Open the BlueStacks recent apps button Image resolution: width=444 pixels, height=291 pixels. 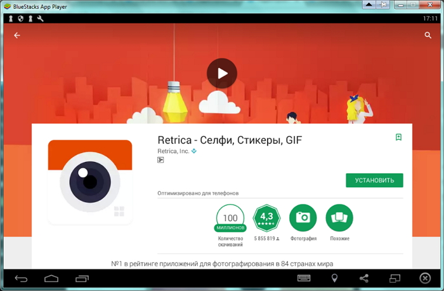[x=82, y=279]
